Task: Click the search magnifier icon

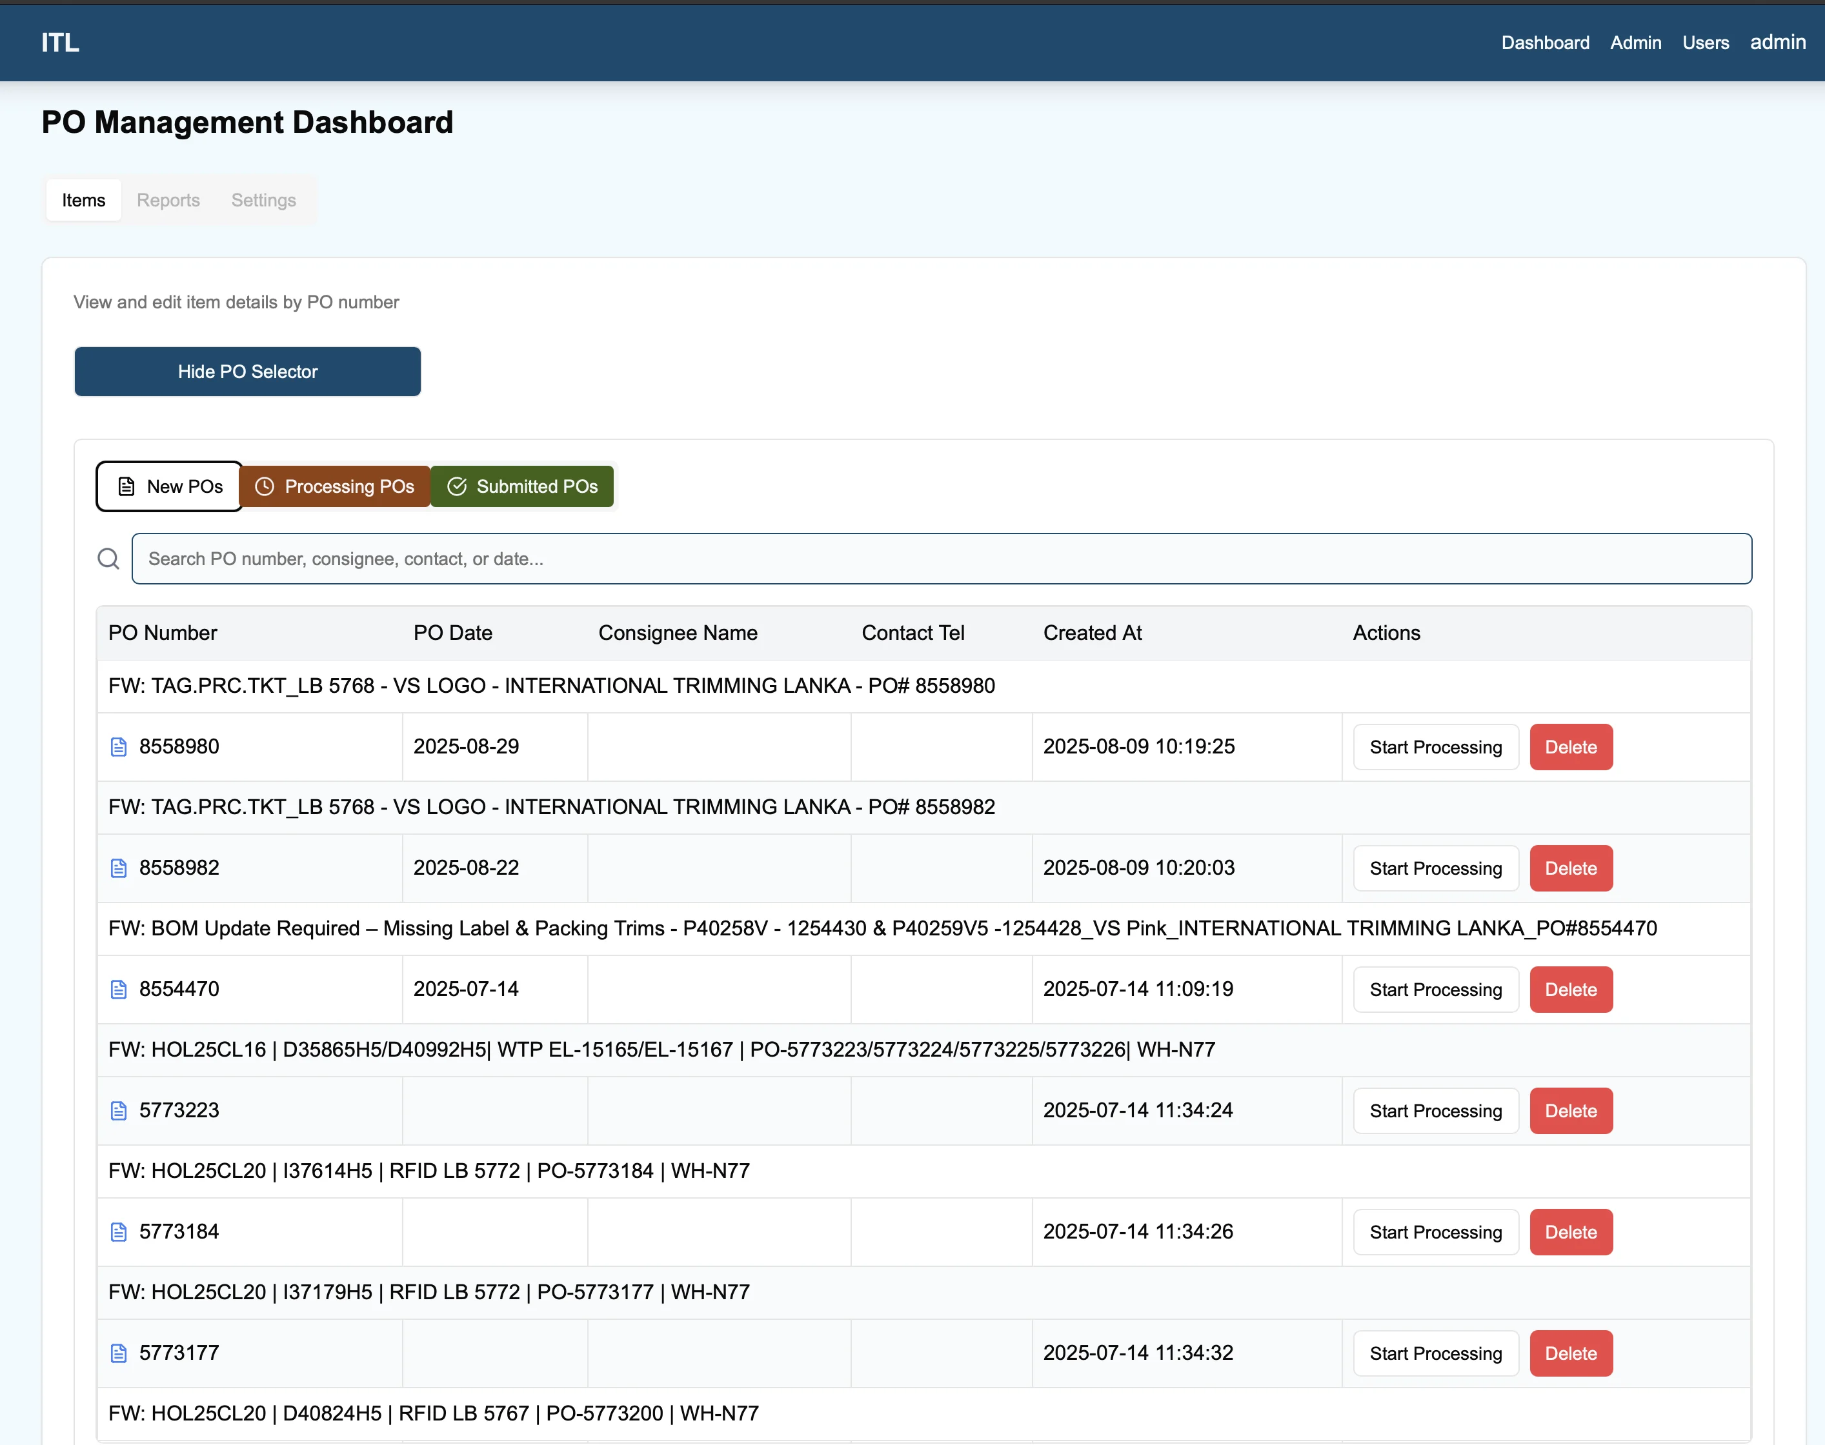Action: click(108, 559)
